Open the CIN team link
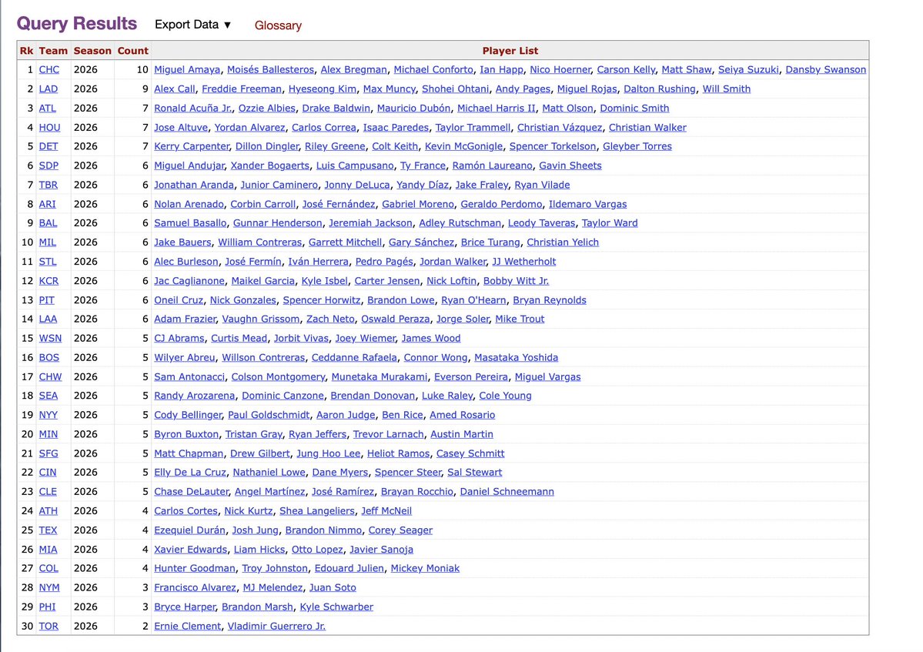Screen dimensions: 923x652 tap(48, 473)
